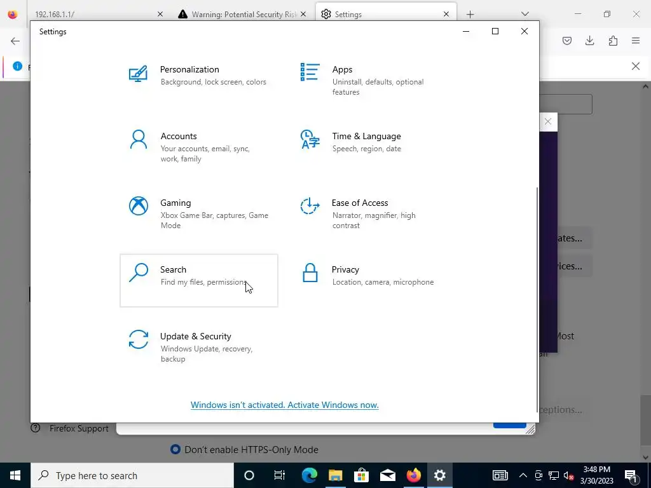
Task: Click the Settings gear on the taskbar
Action: click(440, 475)
